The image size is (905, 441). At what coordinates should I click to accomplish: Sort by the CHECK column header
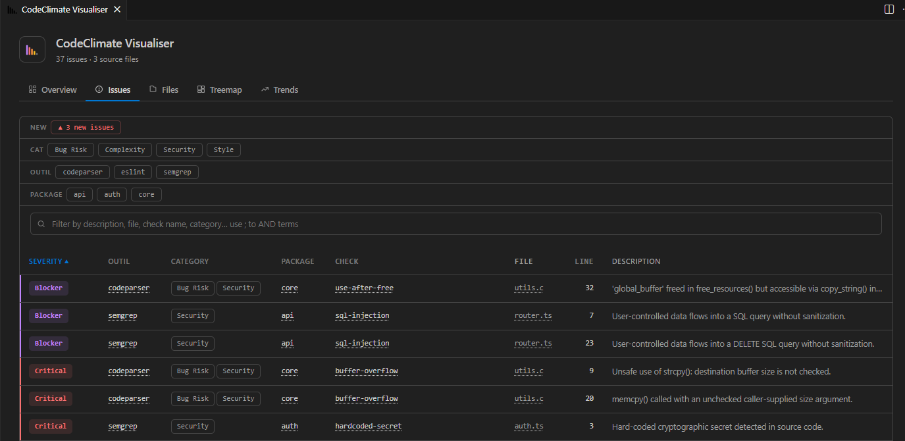(347, 261)
